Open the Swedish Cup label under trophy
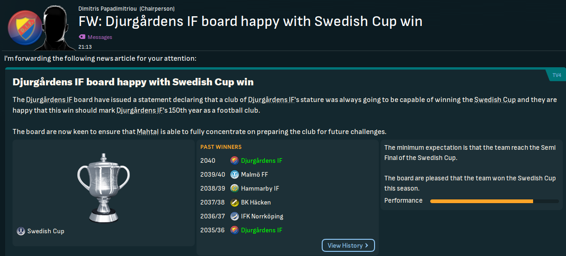566x256 pixels. coord(45,231)
